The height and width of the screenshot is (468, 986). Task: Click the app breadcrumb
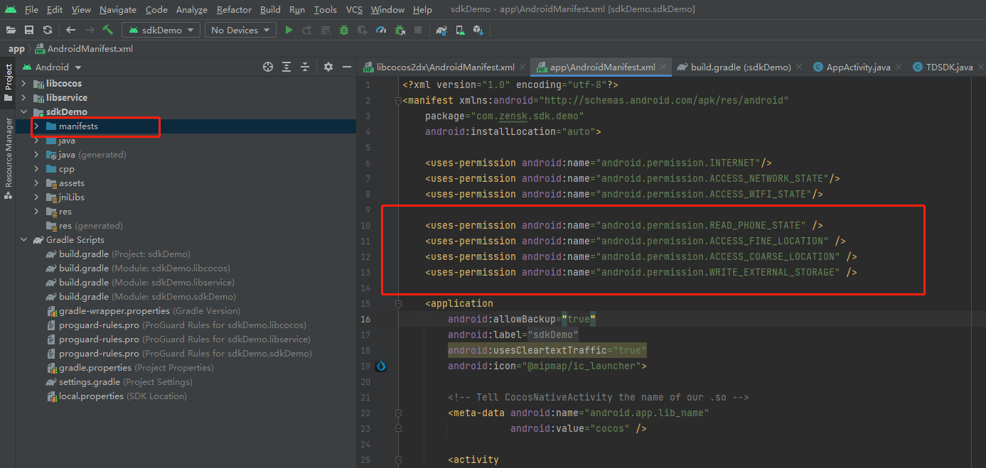pos(16,48)
